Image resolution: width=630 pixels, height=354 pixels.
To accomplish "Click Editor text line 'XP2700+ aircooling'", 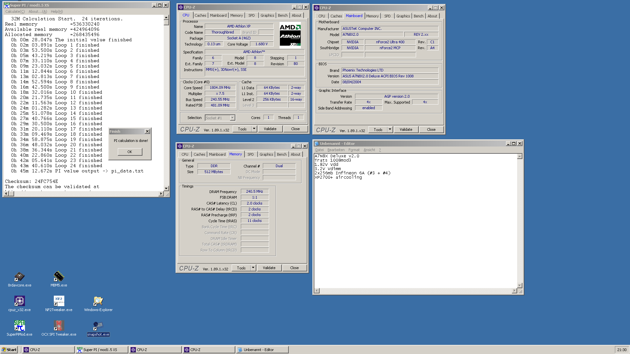I will pos(338,177).
